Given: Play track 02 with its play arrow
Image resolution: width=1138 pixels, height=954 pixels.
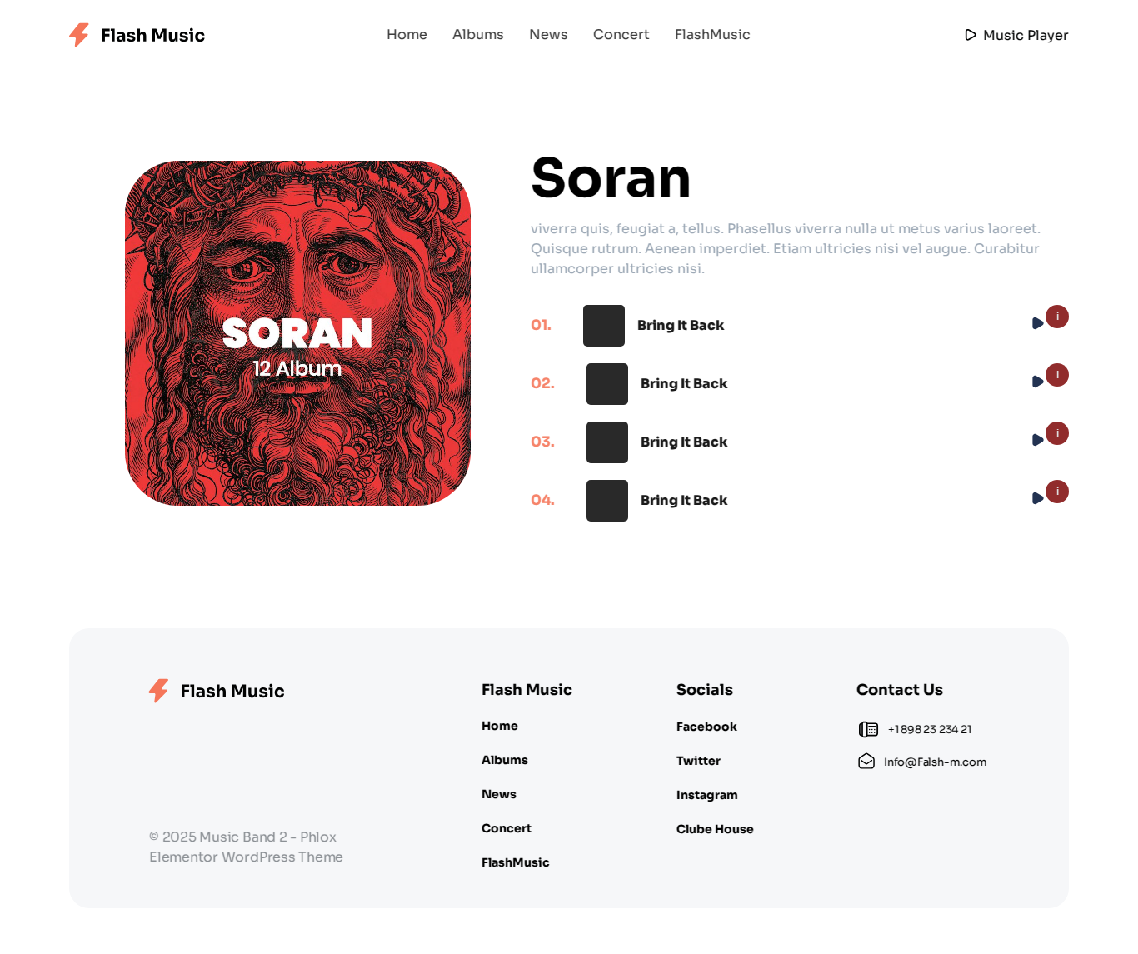Looking at the screenshot, I should [1037, 382].
